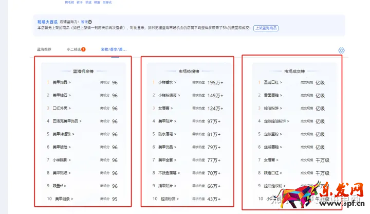Select 防水眉笔 in the 市场热搜榜
The height and width of the screenshot is (214, 370).
pyautogui.click(x=165, y=134)
